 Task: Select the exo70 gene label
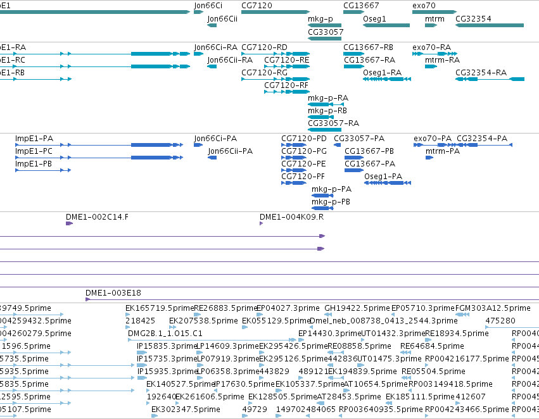click(x=424, y=6)
